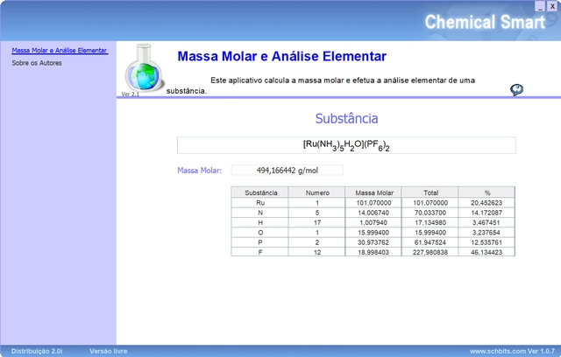561x357 pixels.
Task: Sort by Substância column header
Action: [260, 192]
